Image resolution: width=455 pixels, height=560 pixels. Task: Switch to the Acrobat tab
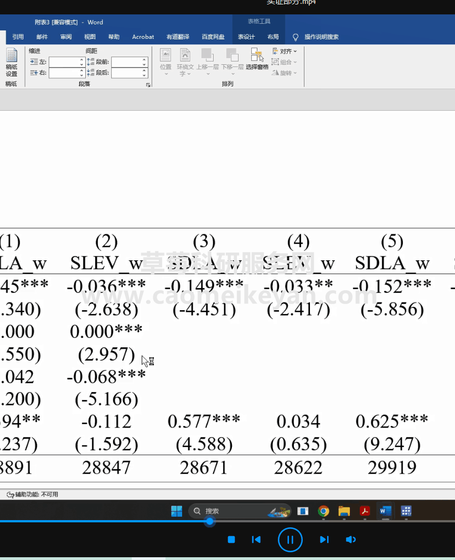[x=143, y=37]
